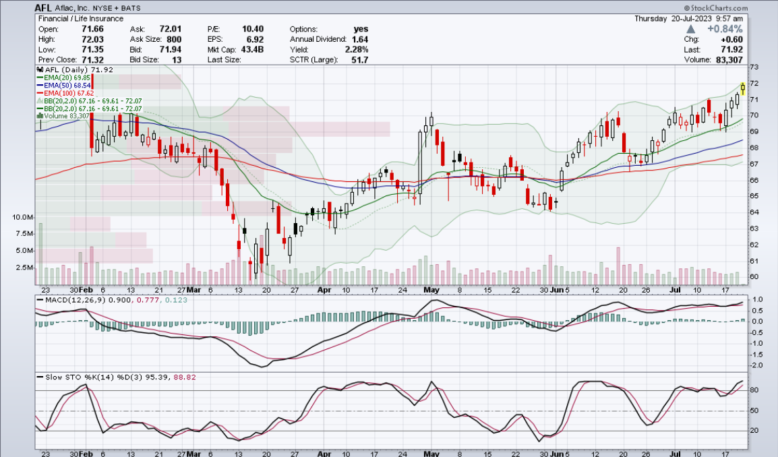
Task: Click the blue EMA(50) legend line marker
Action: coord(40,86)
